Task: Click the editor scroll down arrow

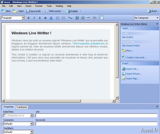Action: pyautogui.click(x=117, y=98)
